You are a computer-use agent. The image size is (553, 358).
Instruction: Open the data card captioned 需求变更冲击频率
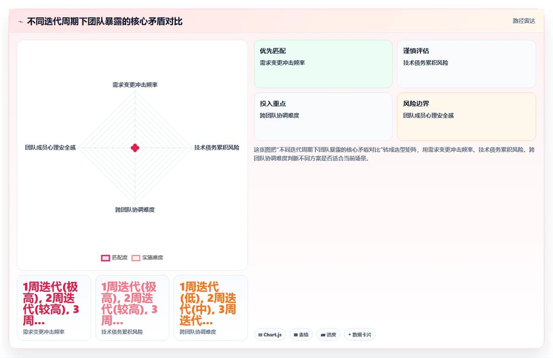pos(54,308)
